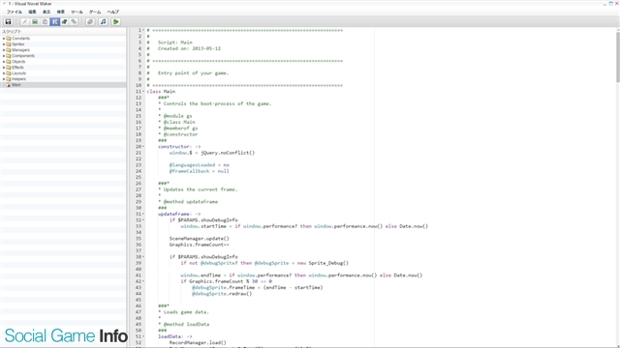The image size is (620, 348).
Task: Save the project with the floppy disk icon
Action: click(x=8, y=22)
